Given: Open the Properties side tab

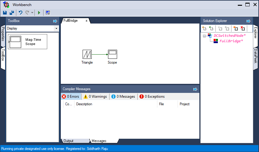Looking at the screenshot, I should [3, 34].
